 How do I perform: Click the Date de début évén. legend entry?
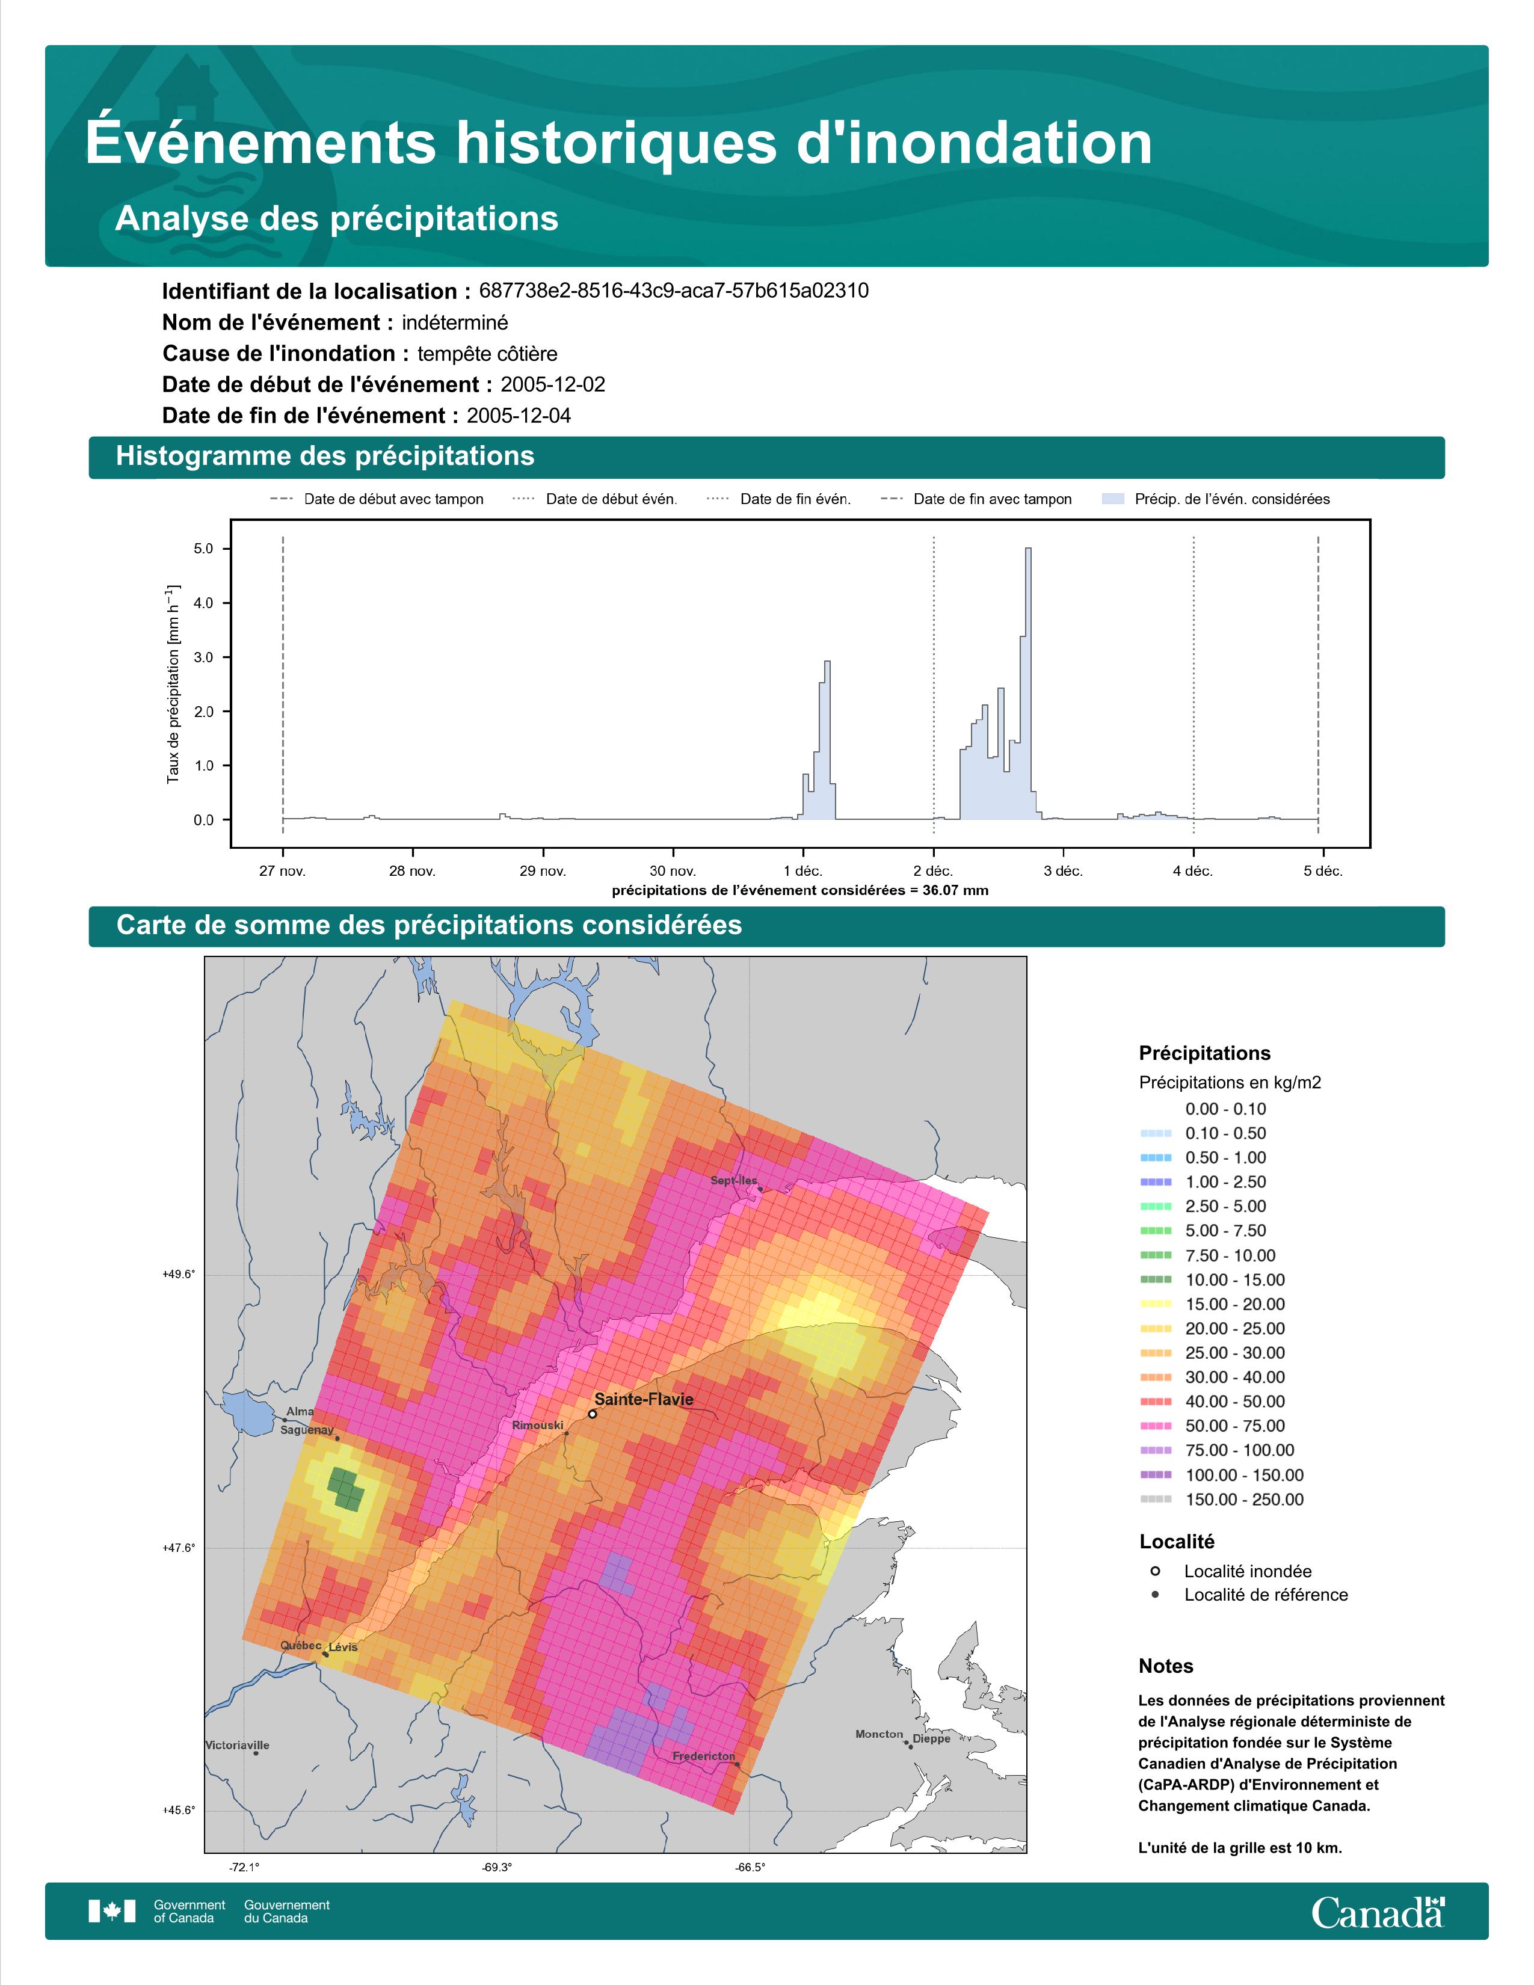point(594,499)
